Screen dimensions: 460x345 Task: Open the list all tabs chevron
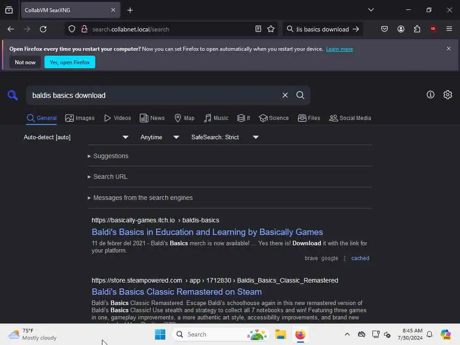click(371, 10)
